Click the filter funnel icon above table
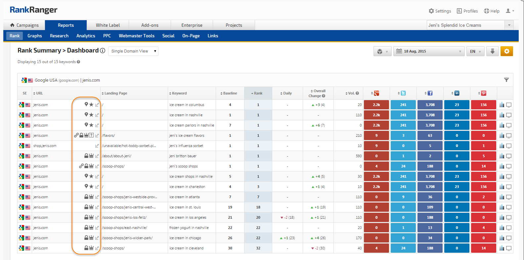The image size is (524, 260). (x=506, y=80)
